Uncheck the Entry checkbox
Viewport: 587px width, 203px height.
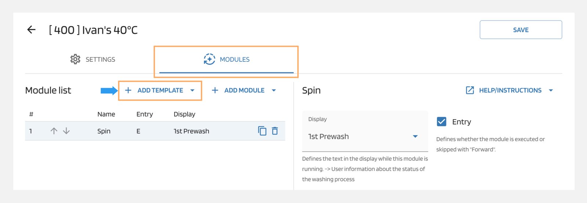(442, 122)
